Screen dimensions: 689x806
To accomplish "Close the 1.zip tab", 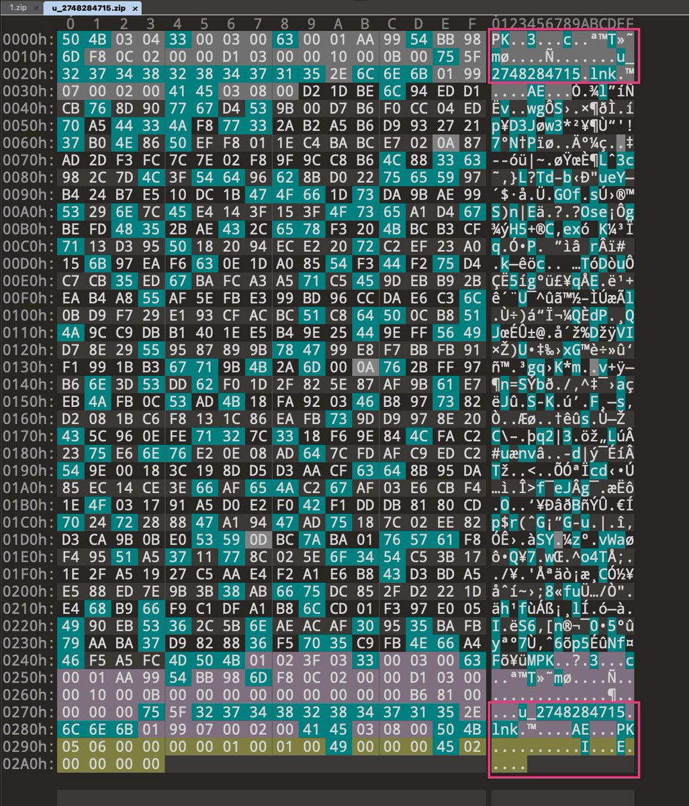I will pyautogui.click(x=35, y=9).
